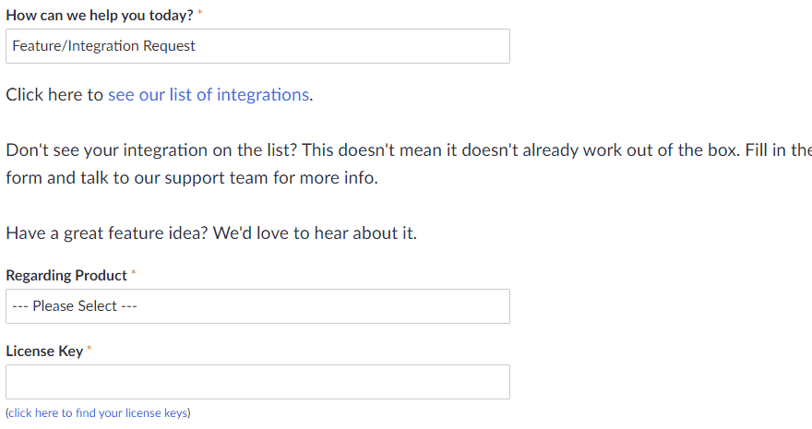The width and height of the screenshot is (812, 429).
Task: Click the required asterisk next to Regarding Product
Action: click(134, 275)
